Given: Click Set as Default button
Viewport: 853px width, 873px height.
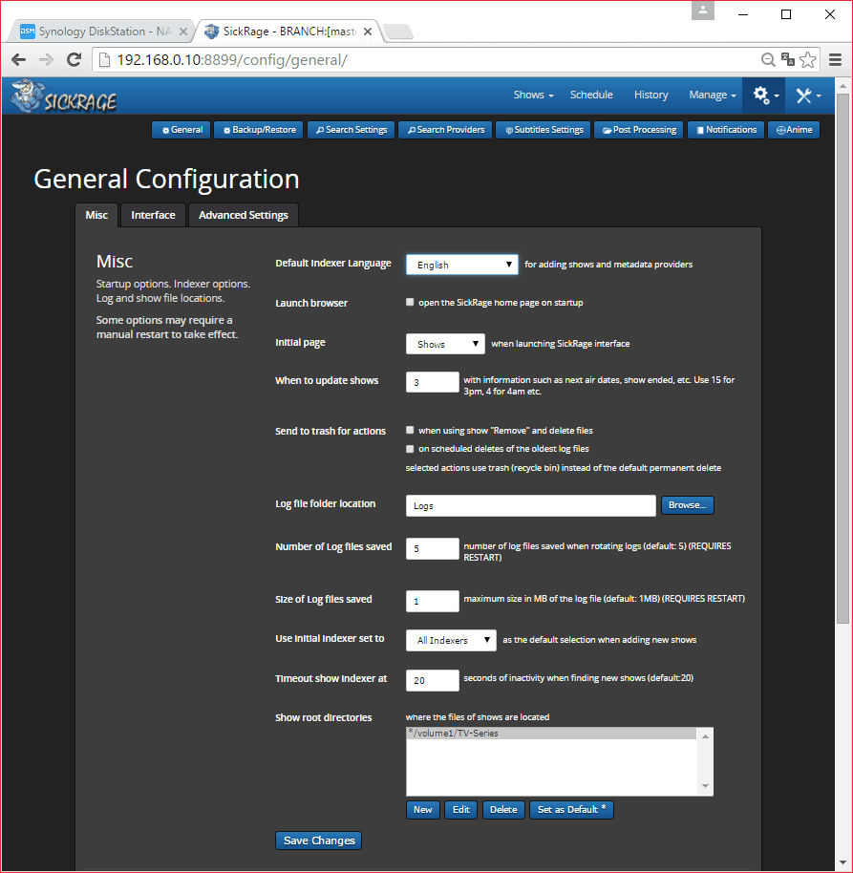Looking at the screenshot, I should coord(571,810).
